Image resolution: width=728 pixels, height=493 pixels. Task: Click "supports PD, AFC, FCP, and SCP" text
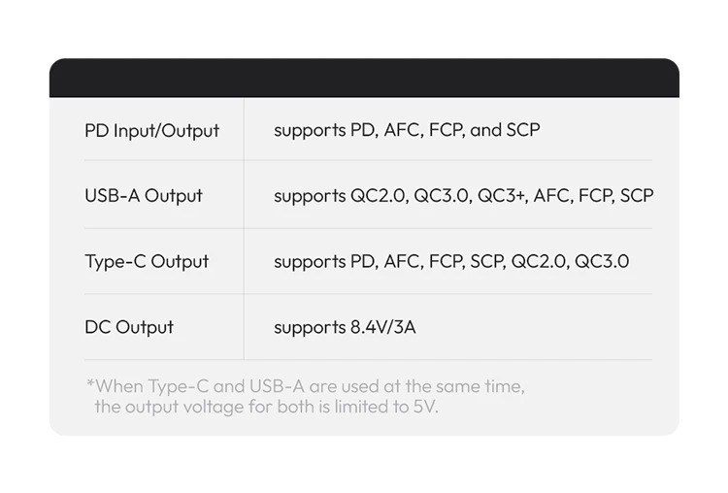tap(407, 130)
